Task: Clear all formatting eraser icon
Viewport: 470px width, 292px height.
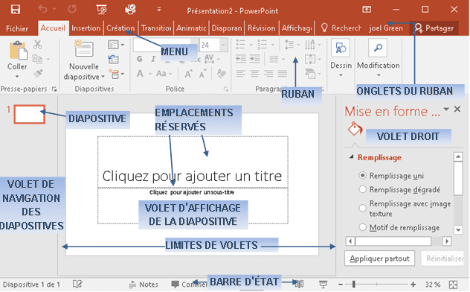Action: point(221,73)
